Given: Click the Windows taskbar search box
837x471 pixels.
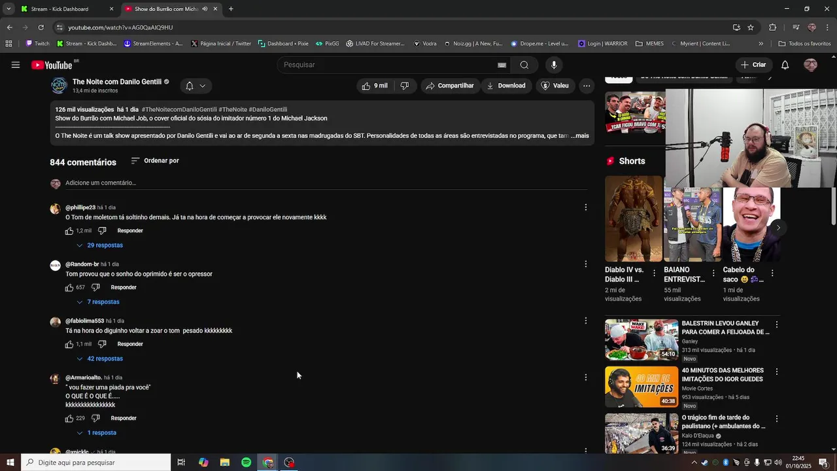Looking at the screenshot, I should pyautogui.click(x=95, y=462).
